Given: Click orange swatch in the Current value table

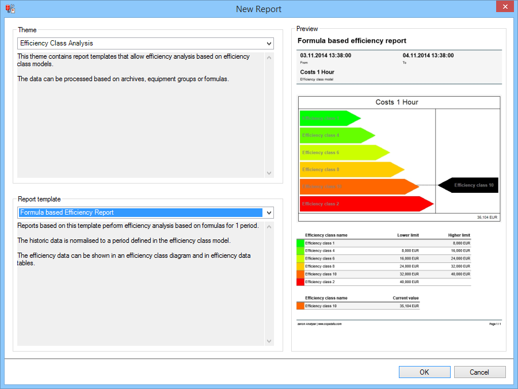Looking at the screenshot, I should 300,306.
